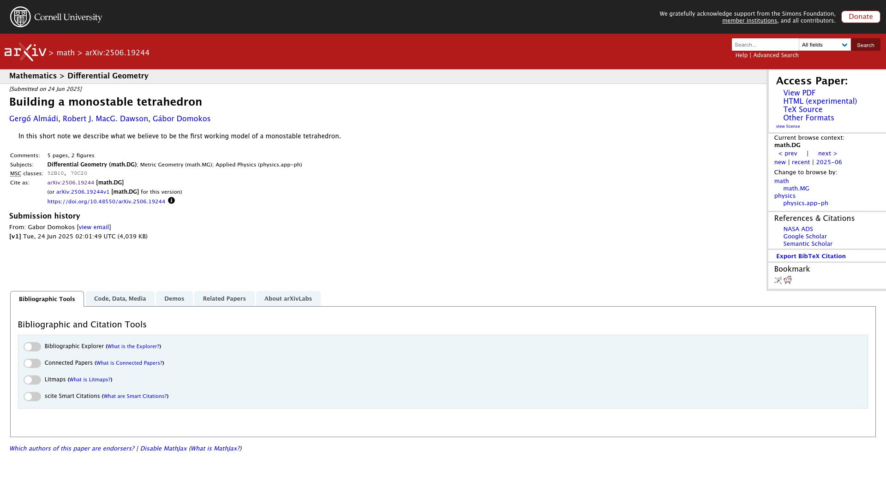Viewport: 886px width, 498px height.
Task: Open Other Formats link
Action: click(x=808, y=118)
